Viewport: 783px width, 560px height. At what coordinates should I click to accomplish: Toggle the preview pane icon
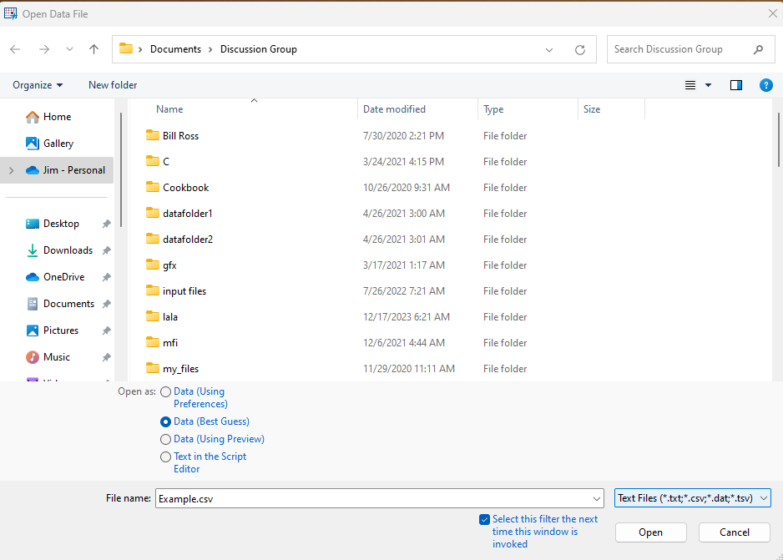coord(736,85)
